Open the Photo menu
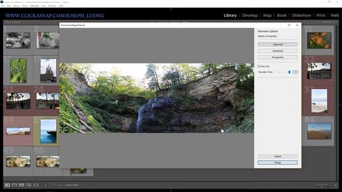This screenshot has width=342, height=192. click(25, 6)
